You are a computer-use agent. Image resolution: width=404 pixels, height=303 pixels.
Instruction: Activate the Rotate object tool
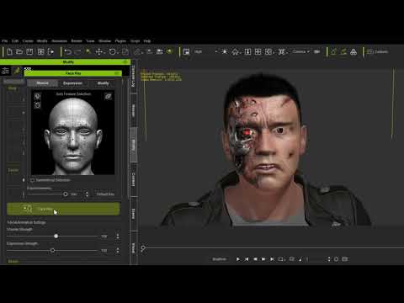click(x=112, y=52)
